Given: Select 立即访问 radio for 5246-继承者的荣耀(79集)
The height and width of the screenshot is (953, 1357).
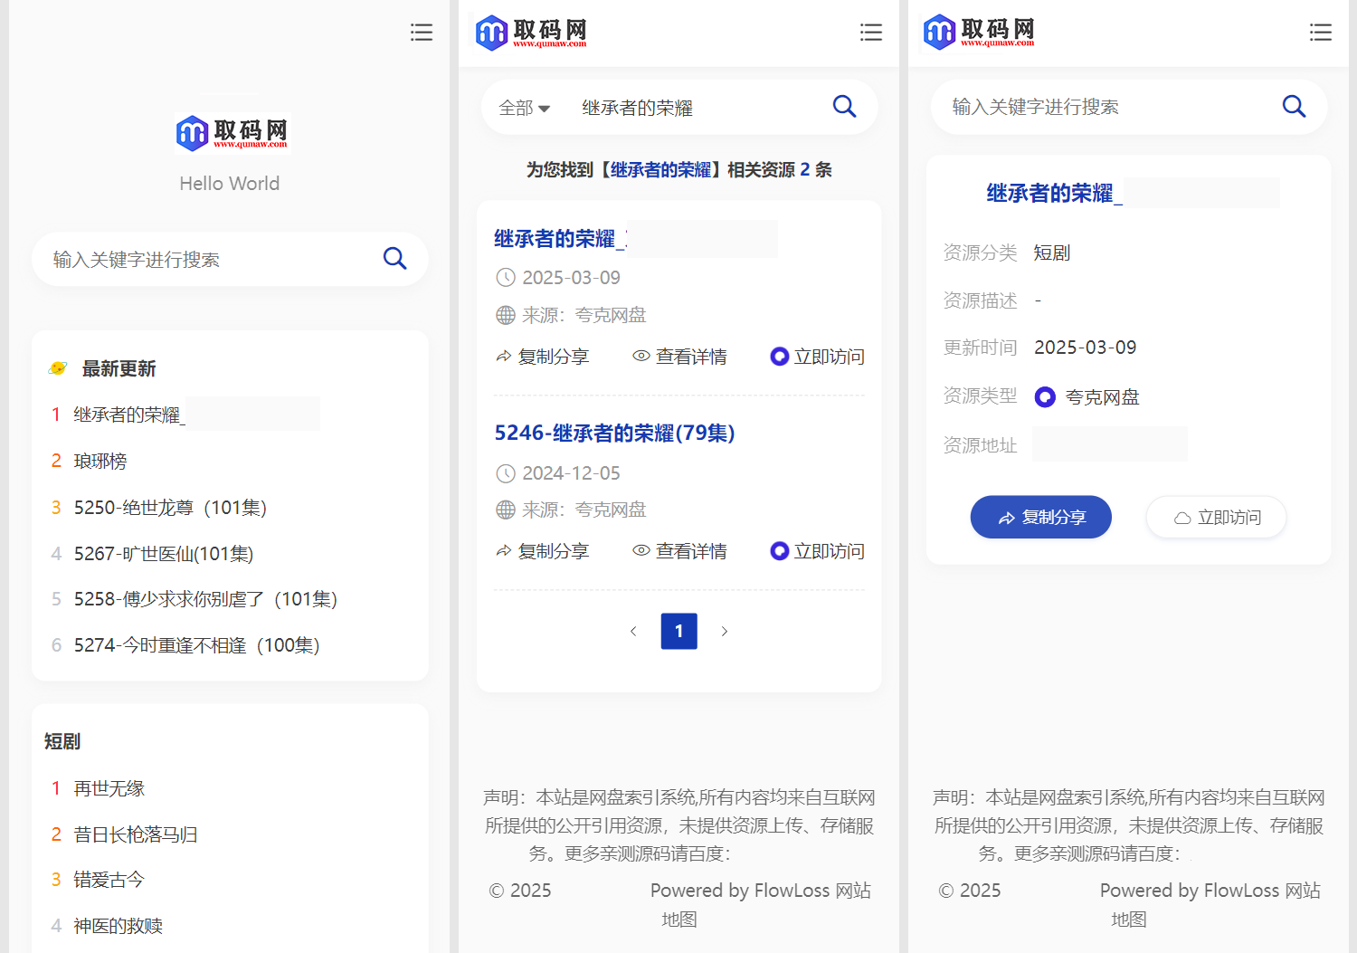Looking at the screenshot, I should click(x=779, y=550).
